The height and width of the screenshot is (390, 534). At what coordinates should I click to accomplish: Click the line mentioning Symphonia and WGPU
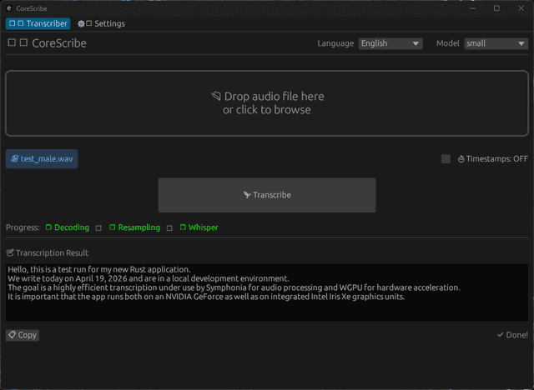234,287
